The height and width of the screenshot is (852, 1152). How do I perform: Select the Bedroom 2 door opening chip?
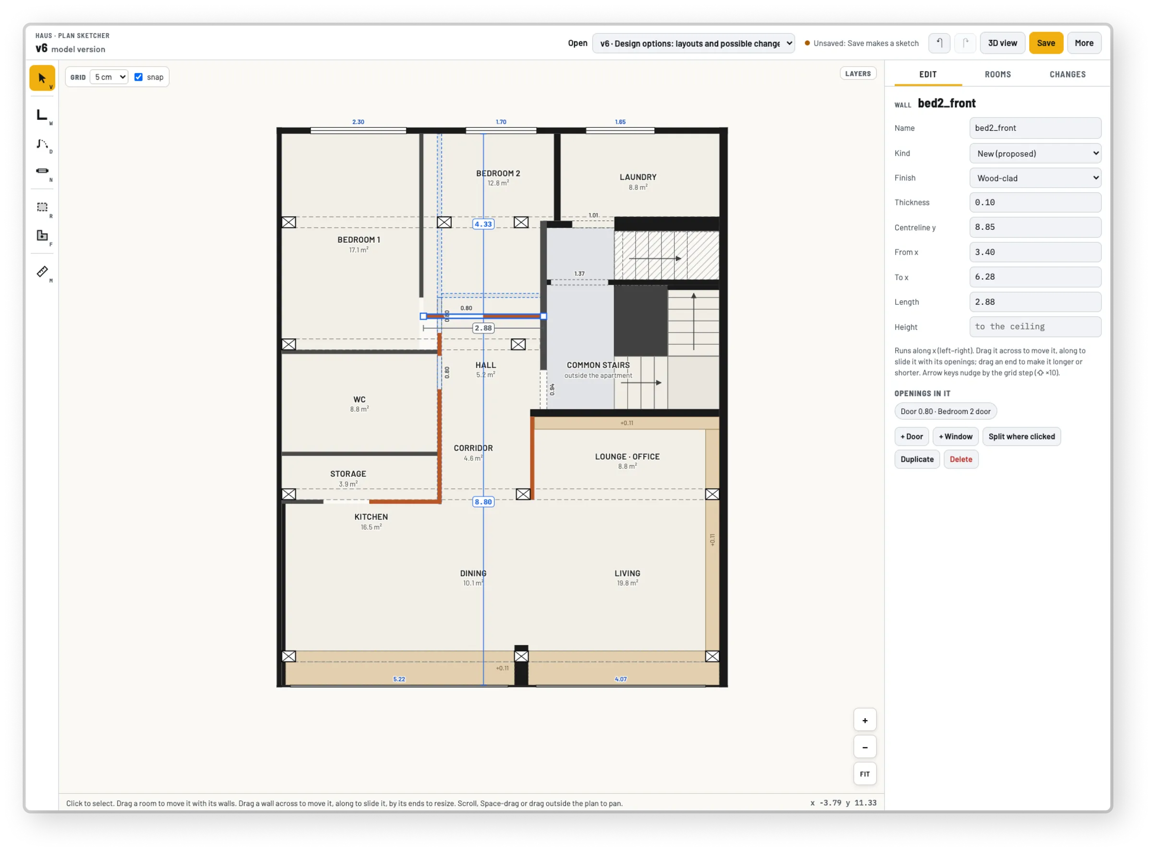945,412
